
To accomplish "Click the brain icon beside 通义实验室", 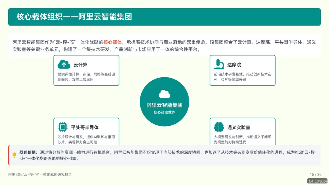I will point(219,127).
